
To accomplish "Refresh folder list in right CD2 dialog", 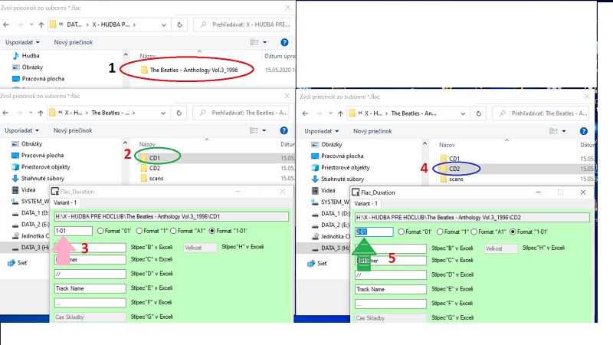I will point(478,113).
